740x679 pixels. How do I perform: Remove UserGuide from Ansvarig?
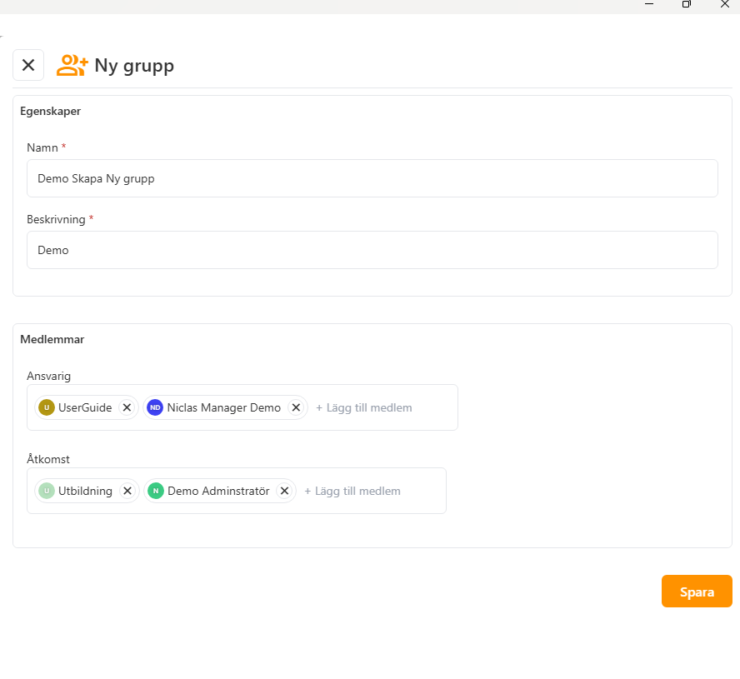127,407
